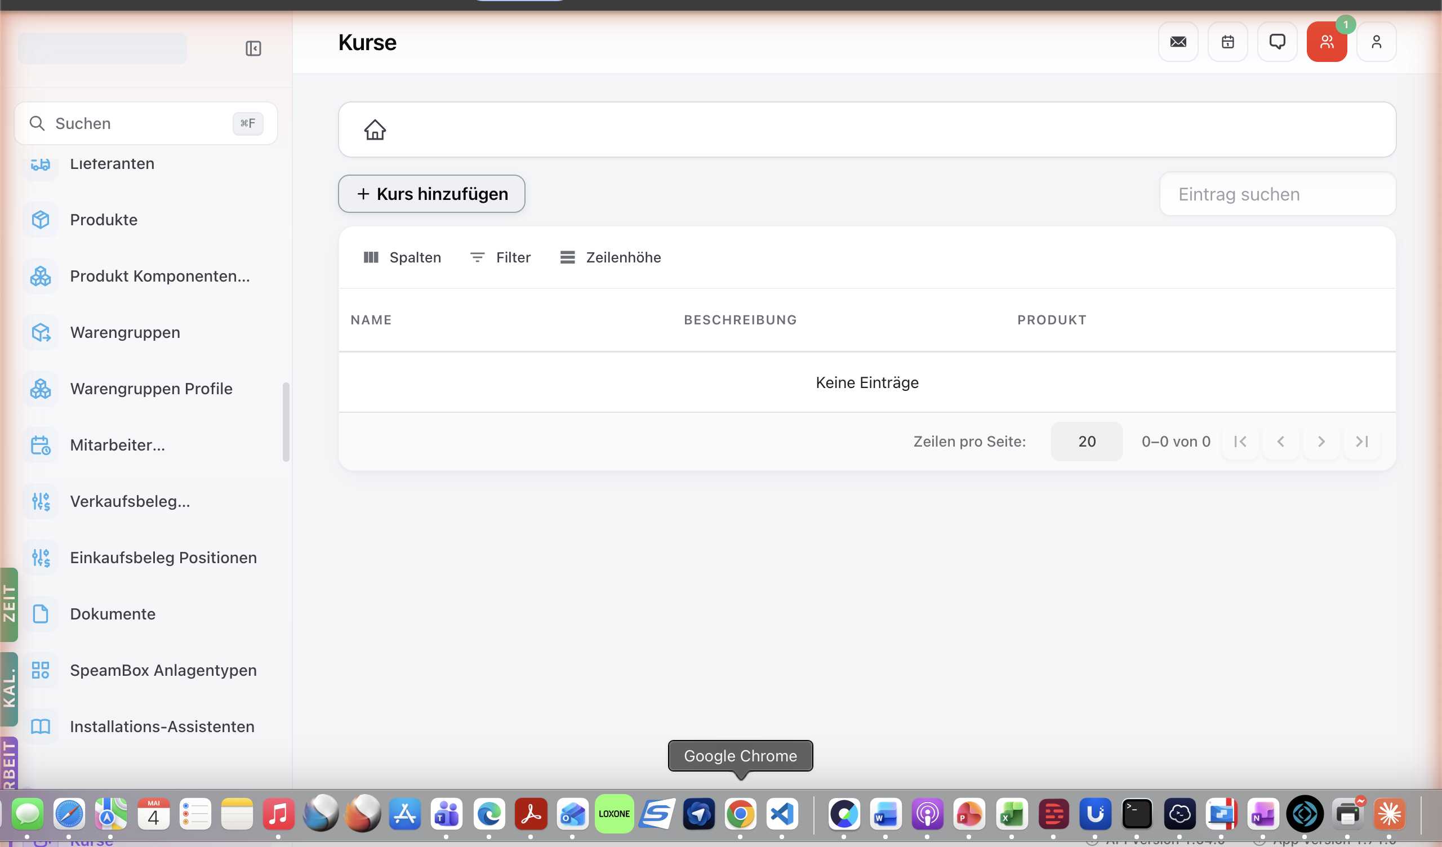Click the red users icon with badge
This screenshot has width=1442, height=847.
tap(1327, 42)
